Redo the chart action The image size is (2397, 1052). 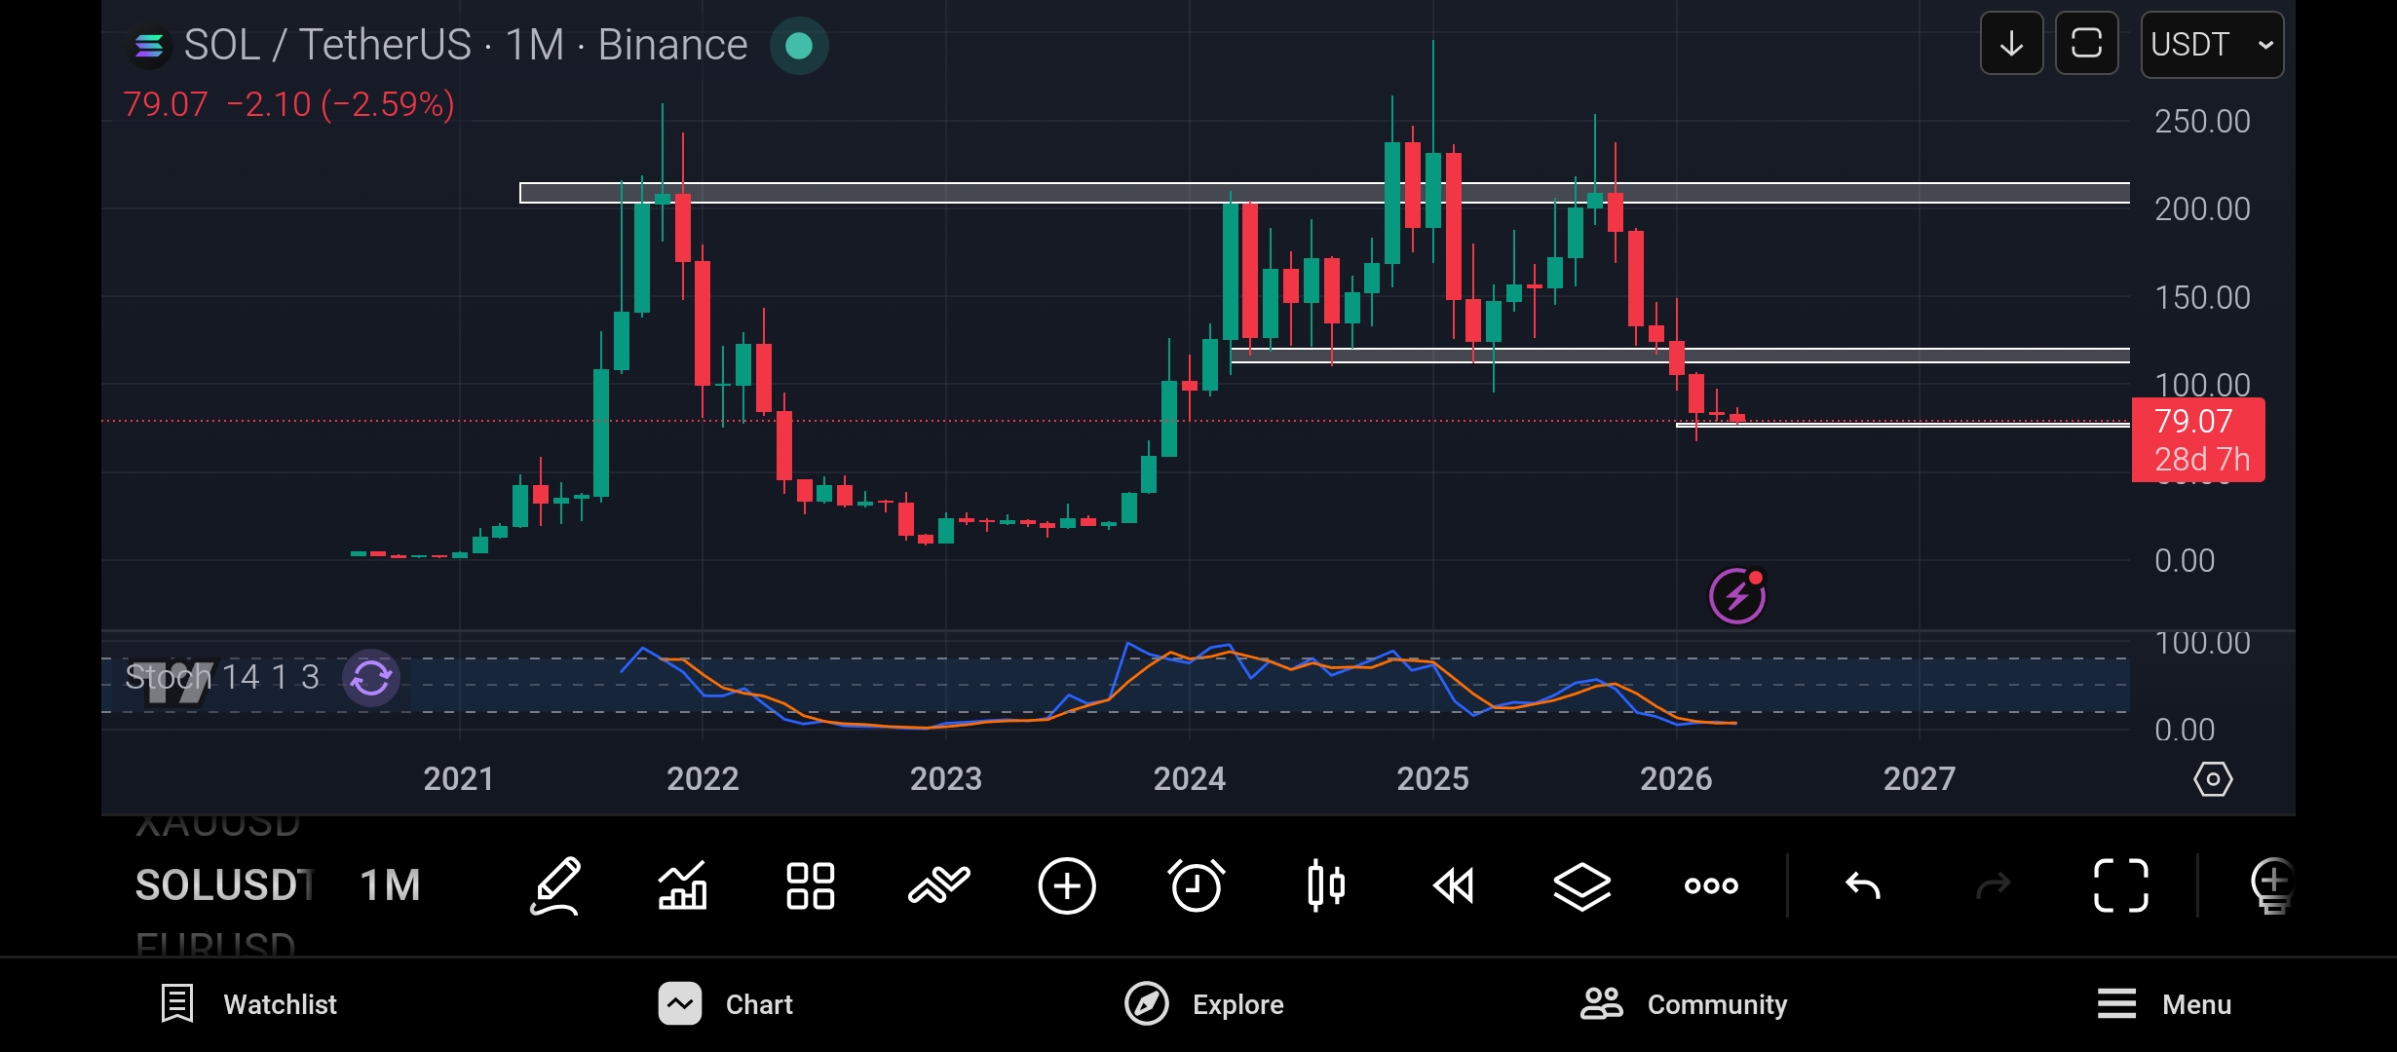(x=1993, y=885)
